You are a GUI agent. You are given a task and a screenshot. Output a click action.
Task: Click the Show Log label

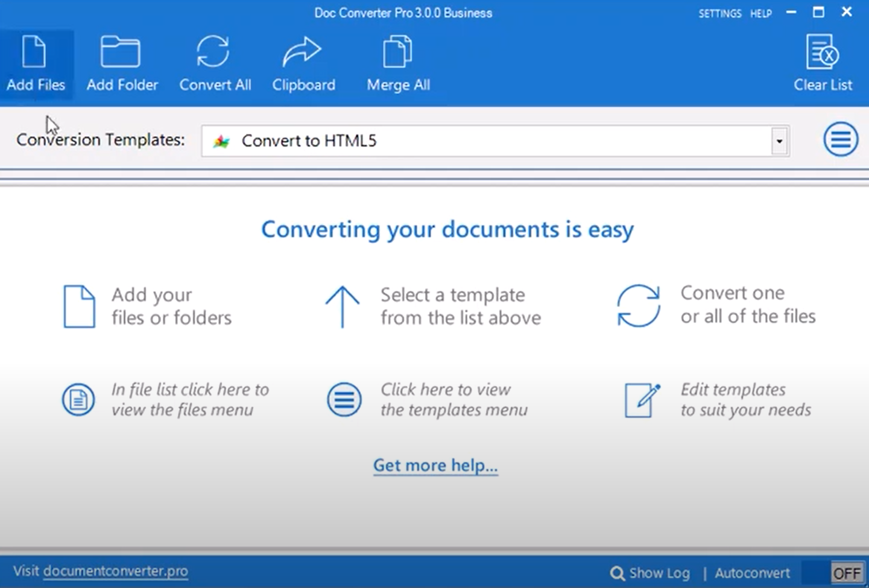(x=659, y=573)
